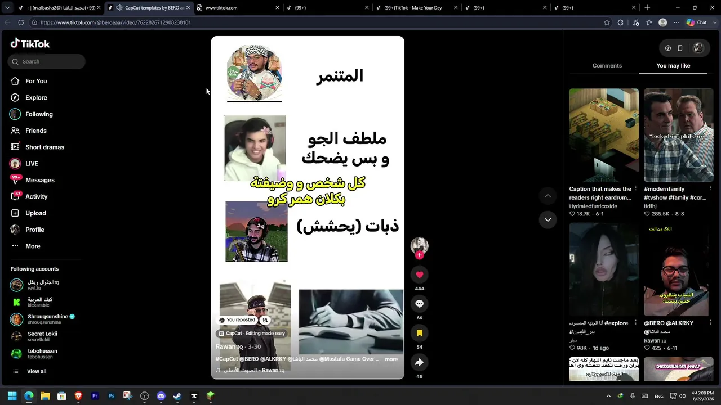Like the video with the heart icon

pos(419,274)
